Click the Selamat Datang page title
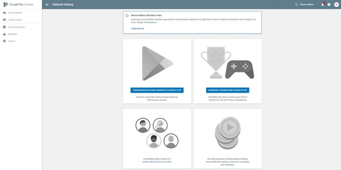Viewport: 341px width, 170px height. click(63, 5)
